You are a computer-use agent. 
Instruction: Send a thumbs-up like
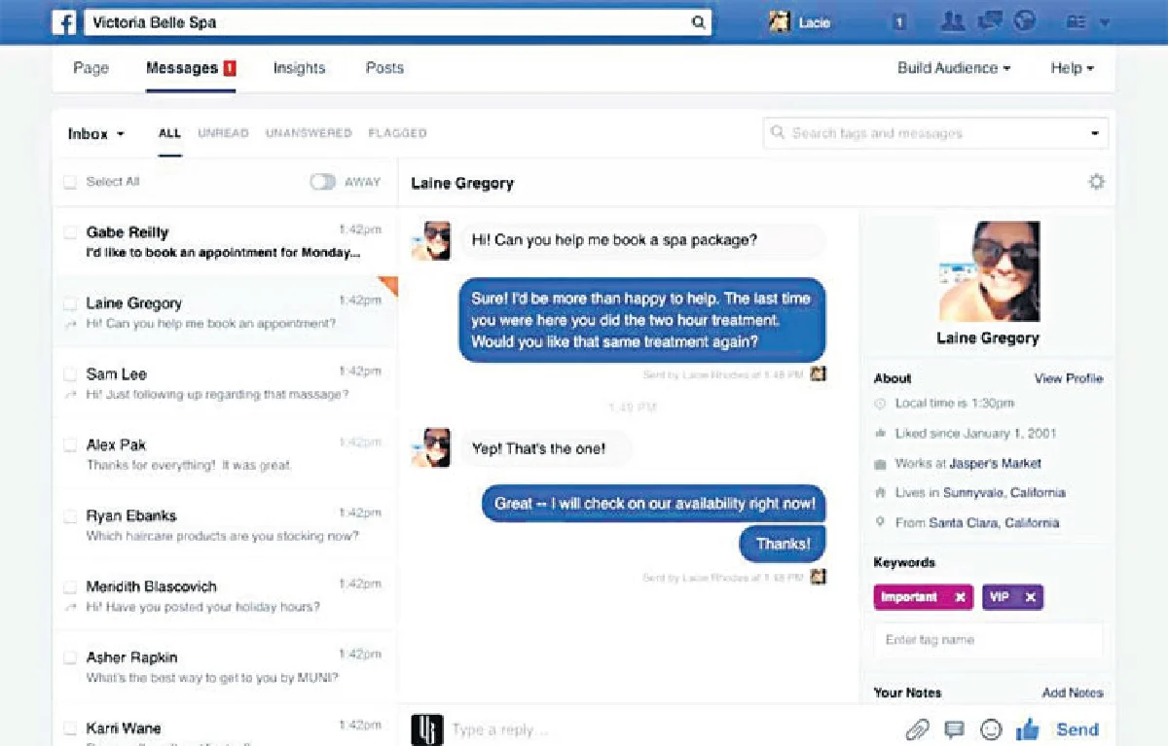point(1027,728)
